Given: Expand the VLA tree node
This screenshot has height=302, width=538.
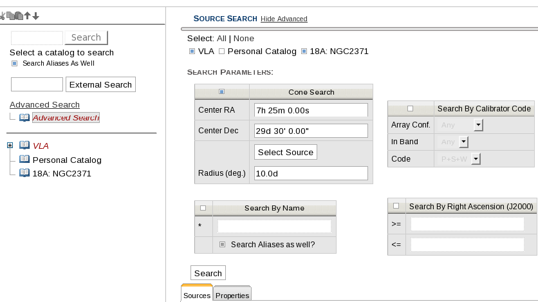Looking at the screenshot, I should [x=10, y=146].
